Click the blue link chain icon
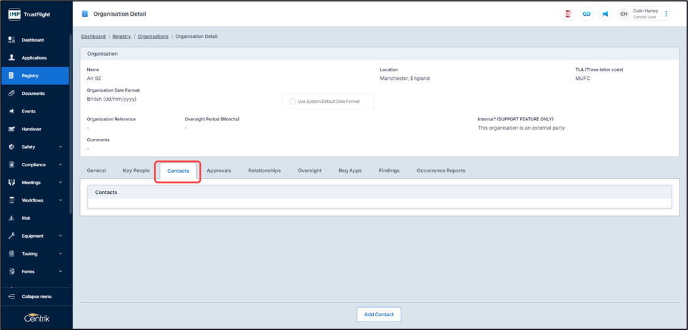This screenshot has height=330, width=688. pos(586,14)
